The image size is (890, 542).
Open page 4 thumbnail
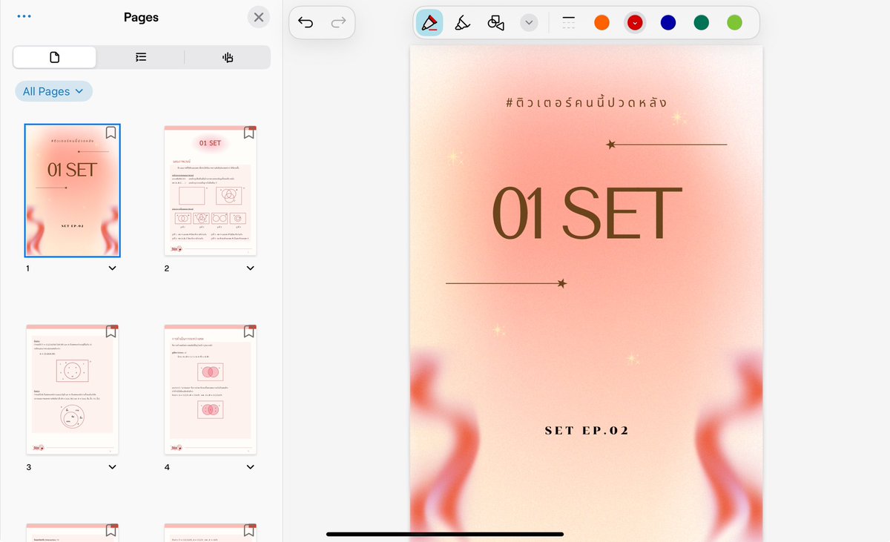210,389
